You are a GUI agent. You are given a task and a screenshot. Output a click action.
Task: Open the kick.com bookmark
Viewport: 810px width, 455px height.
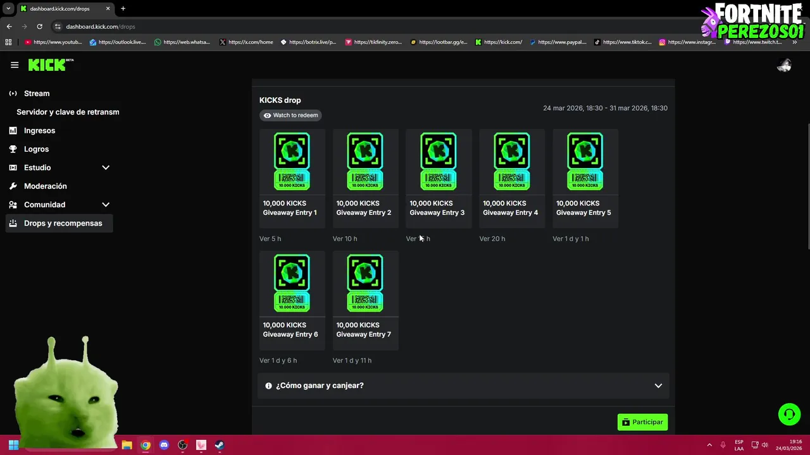pos(499,42)
